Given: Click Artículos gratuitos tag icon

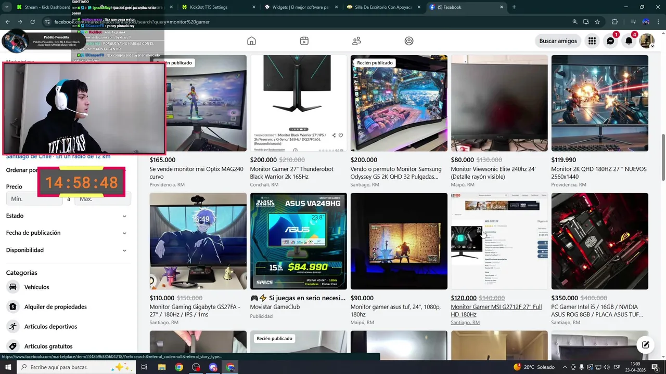Looking at the screenshot, I should point(13,346).
